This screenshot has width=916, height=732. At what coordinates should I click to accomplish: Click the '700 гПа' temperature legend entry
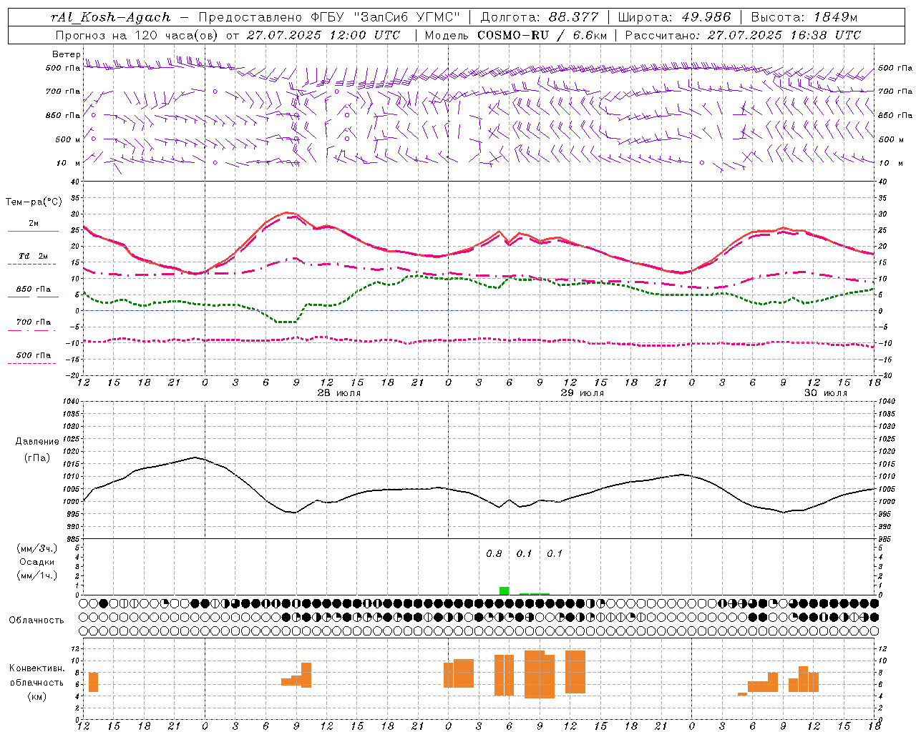tap(34, 322)
